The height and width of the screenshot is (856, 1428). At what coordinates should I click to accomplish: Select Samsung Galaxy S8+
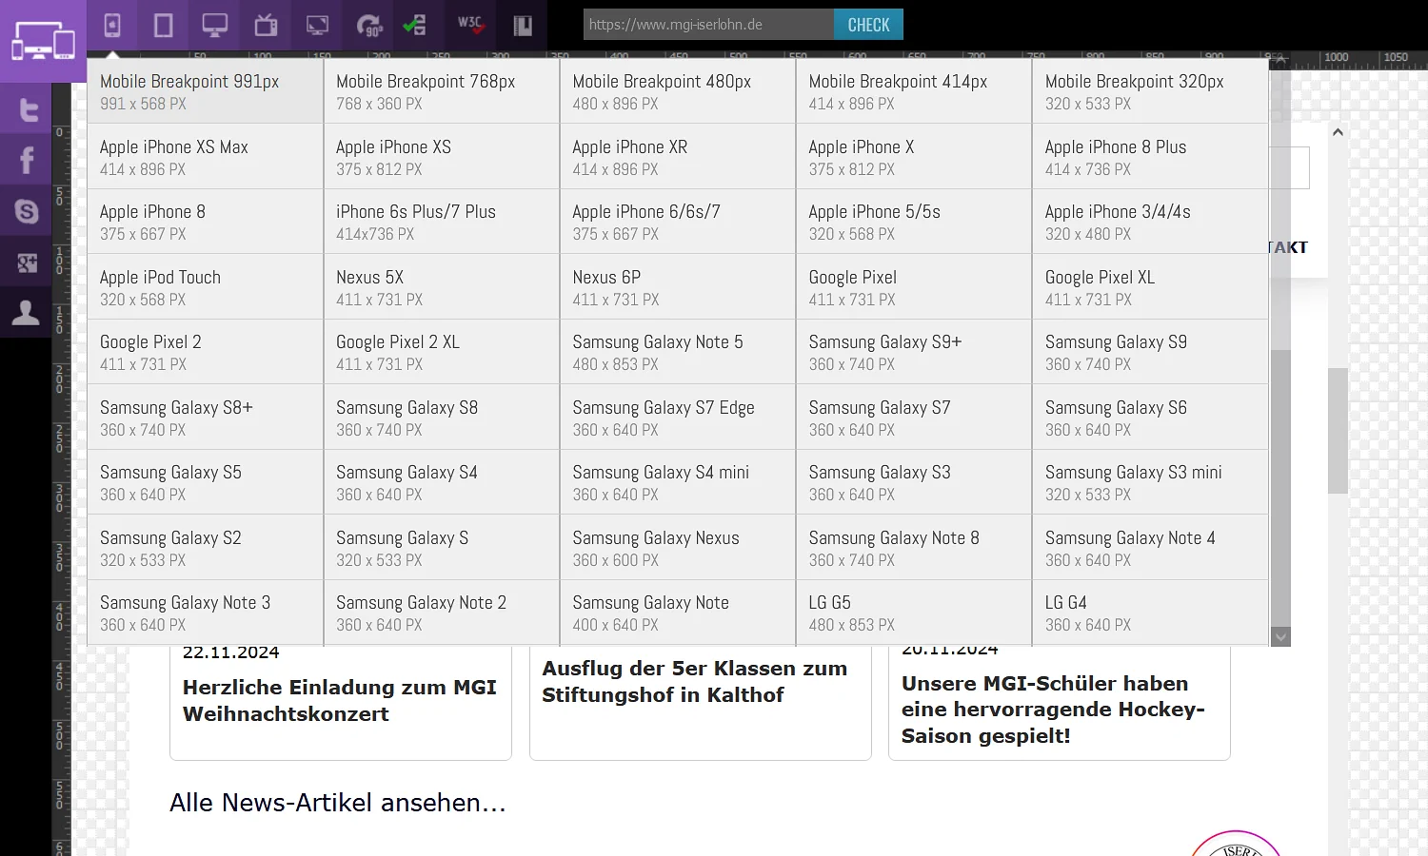point(206,418)
